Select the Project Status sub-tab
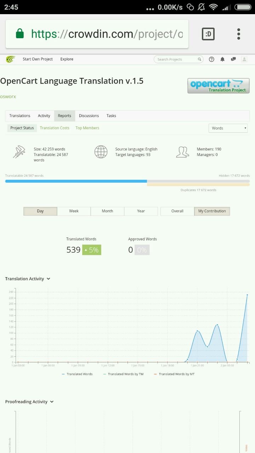The image size is (255, 453). [22, 128]
